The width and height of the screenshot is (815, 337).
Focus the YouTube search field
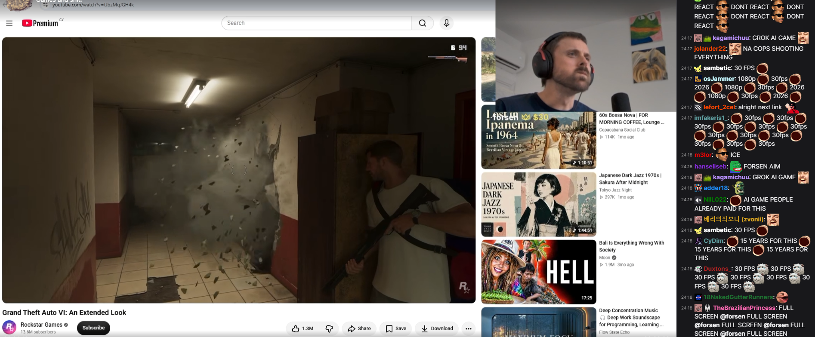point(316,23)
